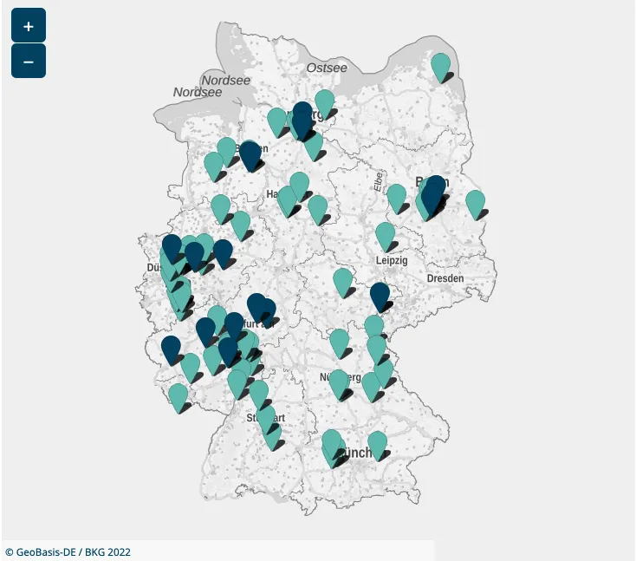
Task: Select the southwesternmost teal marker on the map
Action: 178,395
